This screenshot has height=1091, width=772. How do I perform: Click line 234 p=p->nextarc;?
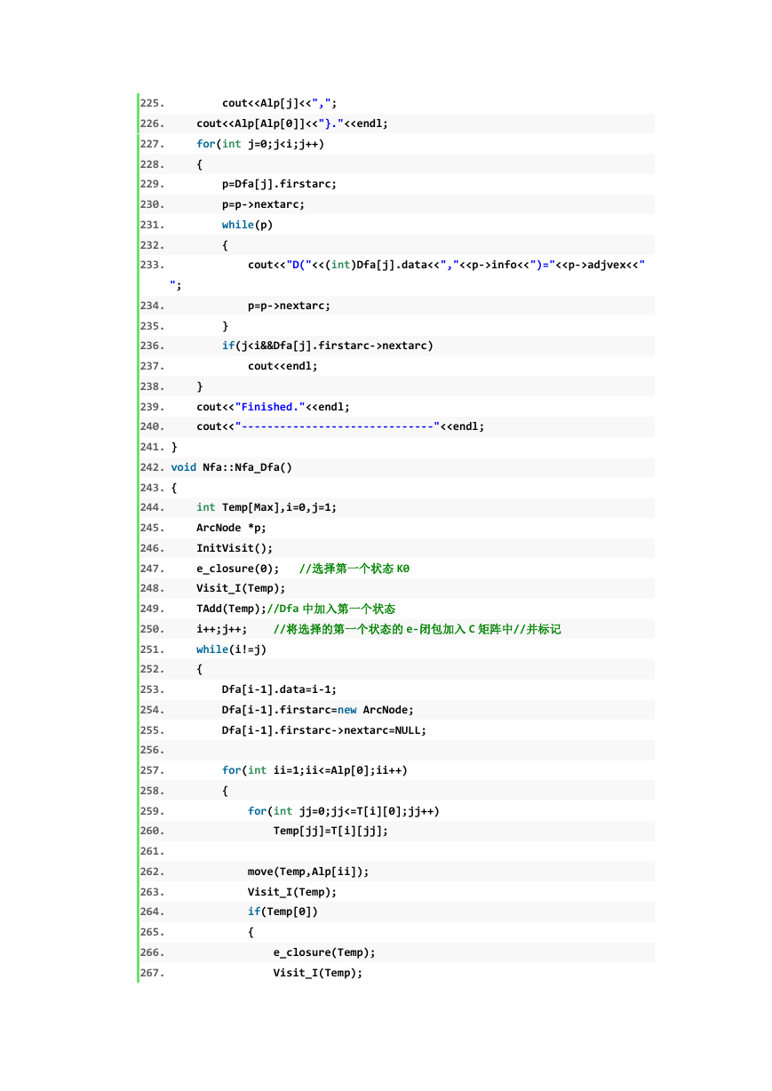coord(289,306)
